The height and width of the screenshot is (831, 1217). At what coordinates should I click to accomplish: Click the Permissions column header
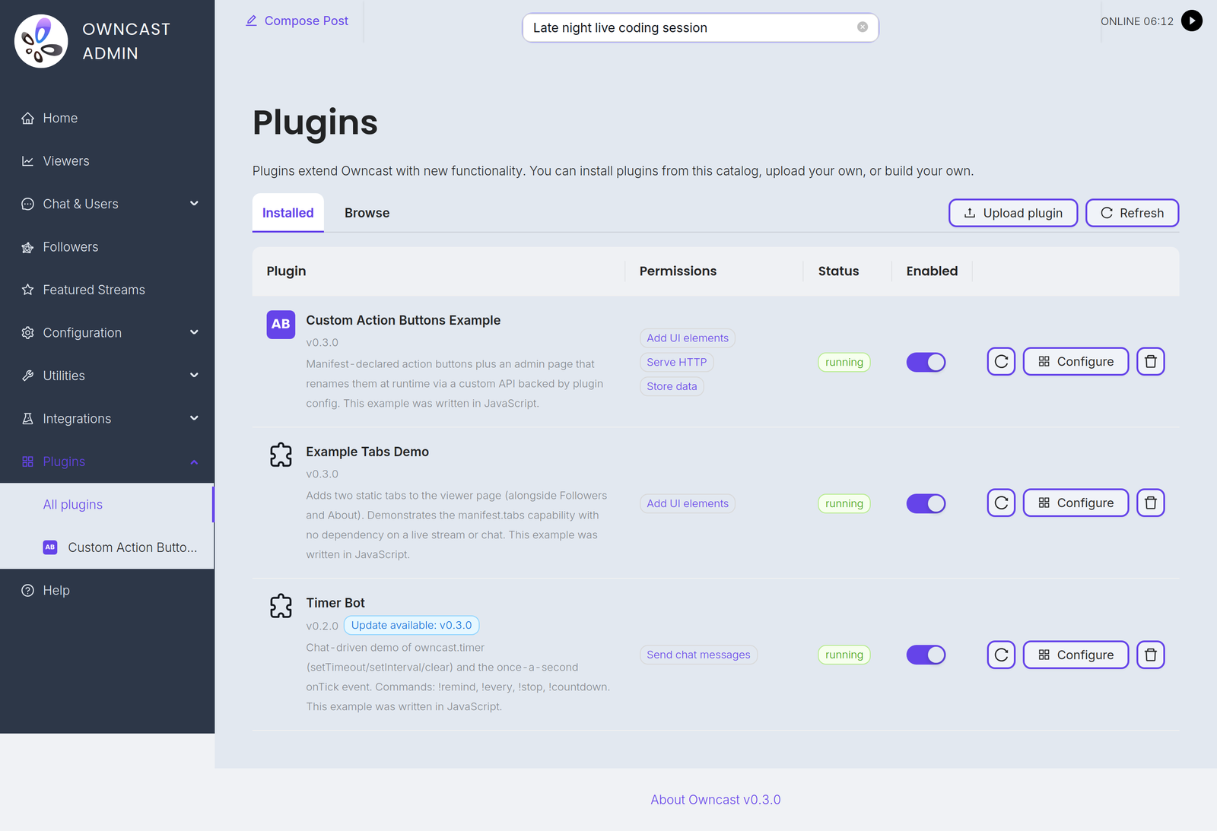(678, 271)
